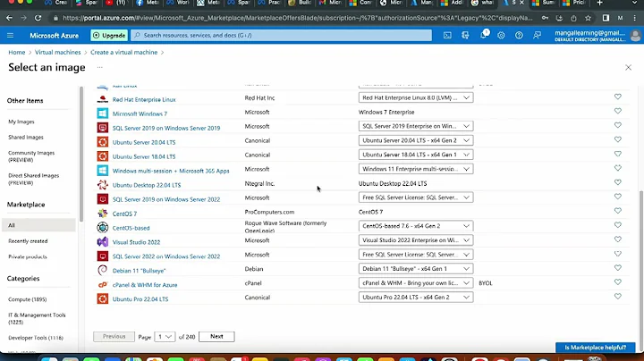
Task: Favorite Microsoft Windows 7 with heart
Action: [618, 111]
